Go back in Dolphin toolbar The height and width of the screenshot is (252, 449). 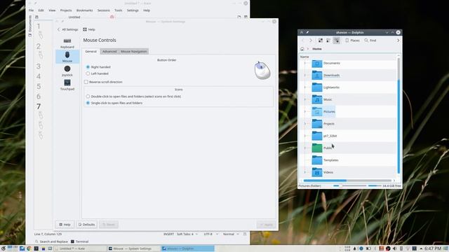point(303,41)
